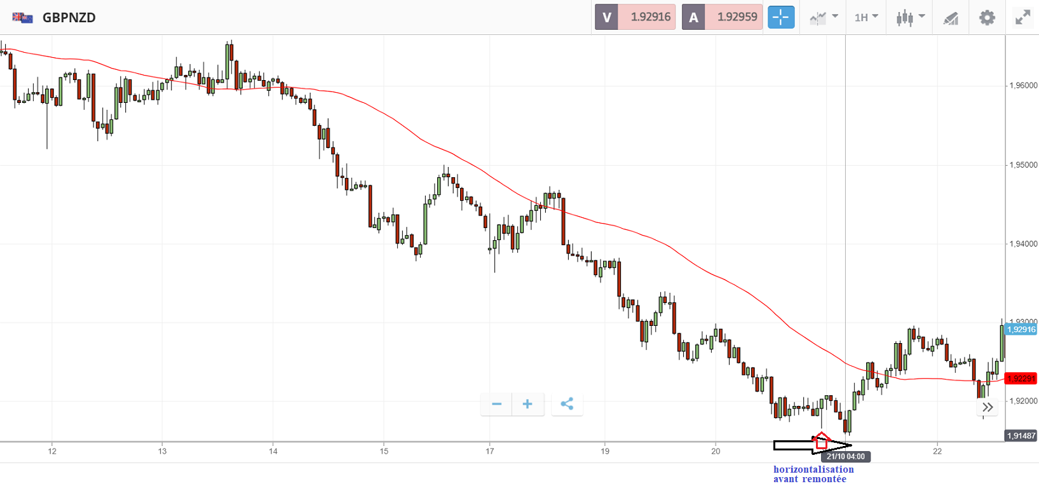Click the blue 1,92916 current price label
The width and height of the screenshot is (1039, 486).
(1021, 329)
